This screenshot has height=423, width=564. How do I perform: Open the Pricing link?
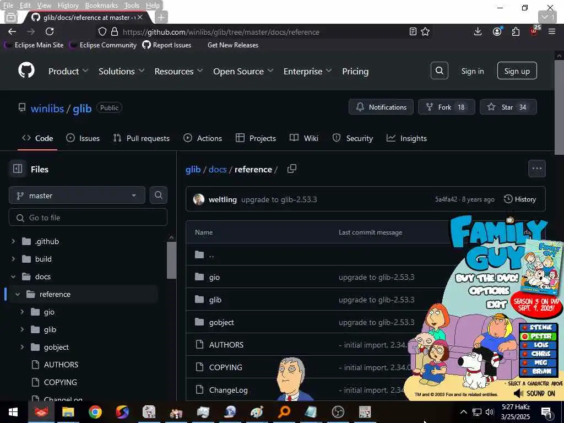pos(355,71)
